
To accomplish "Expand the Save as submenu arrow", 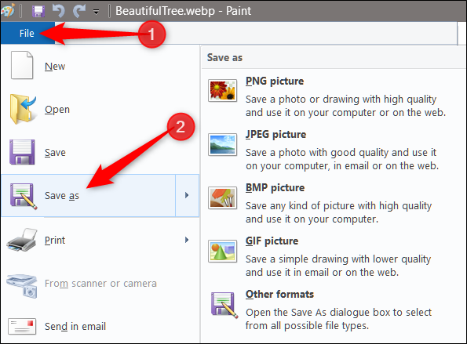I will 187,195.
